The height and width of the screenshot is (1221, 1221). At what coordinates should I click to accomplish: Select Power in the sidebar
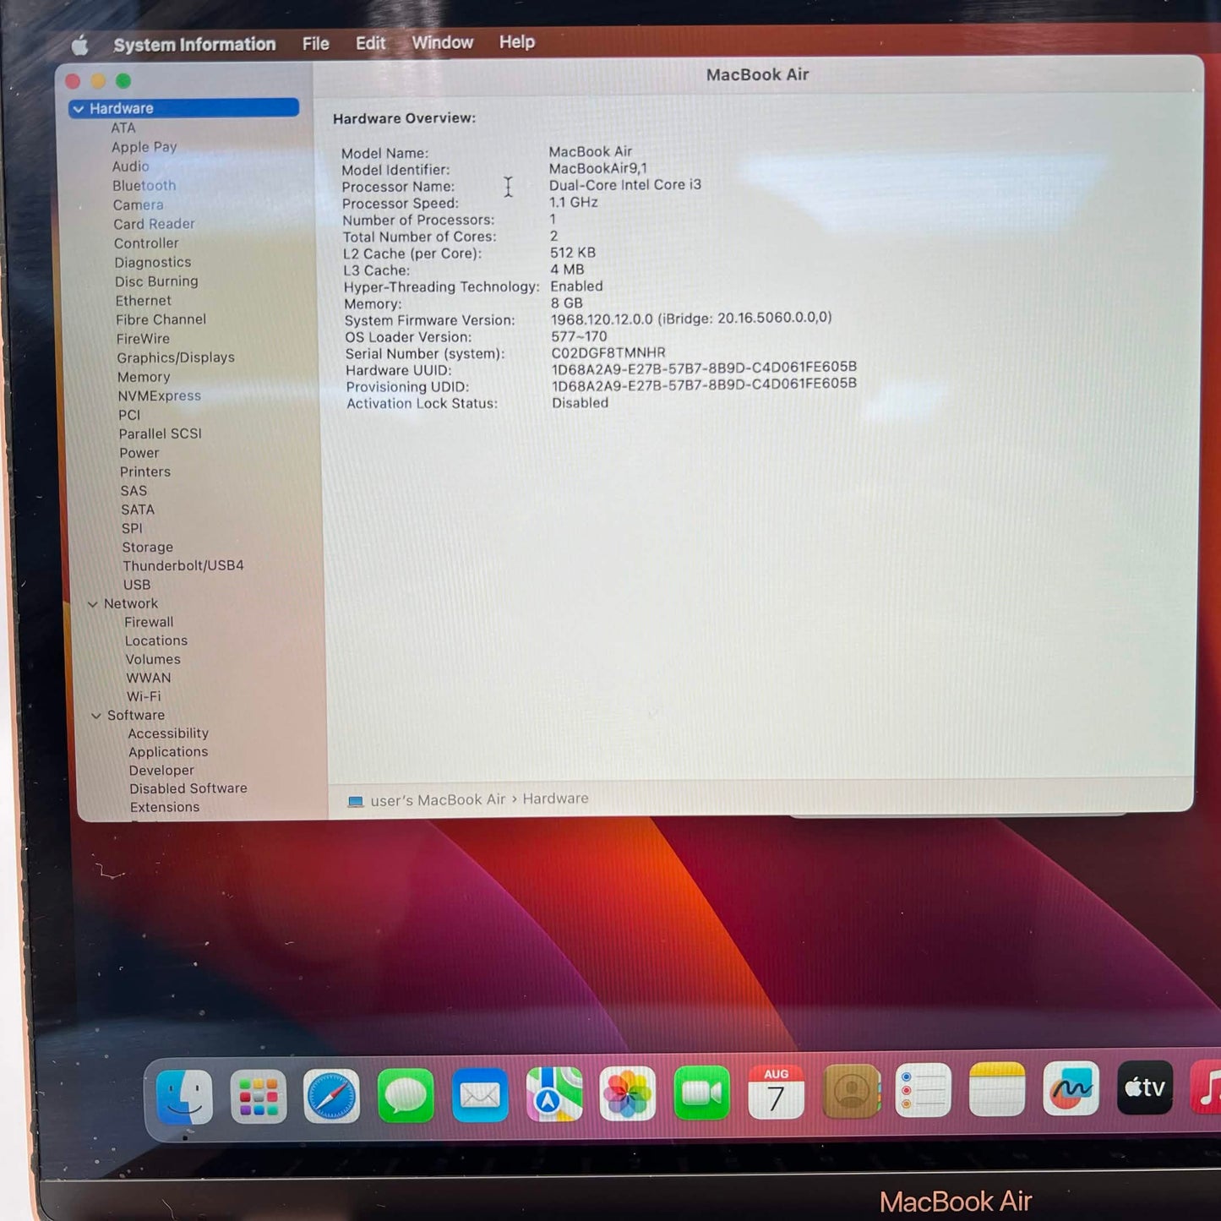(x=139, y=453)
